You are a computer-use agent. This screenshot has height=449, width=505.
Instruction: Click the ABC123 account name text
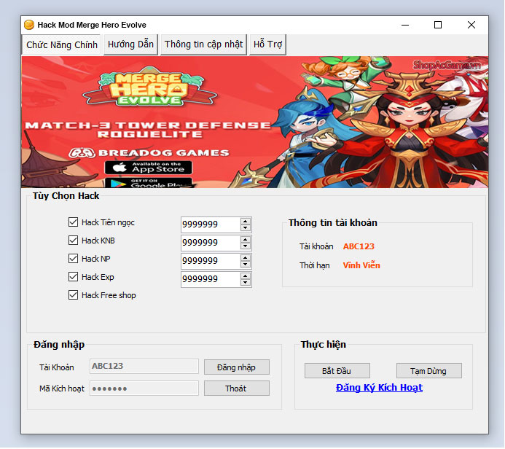click(359, 246)
